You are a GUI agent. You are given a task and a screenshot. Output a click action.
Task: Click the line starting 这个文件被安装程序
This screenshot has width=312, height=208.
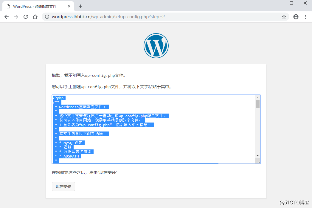click(112, 116)
